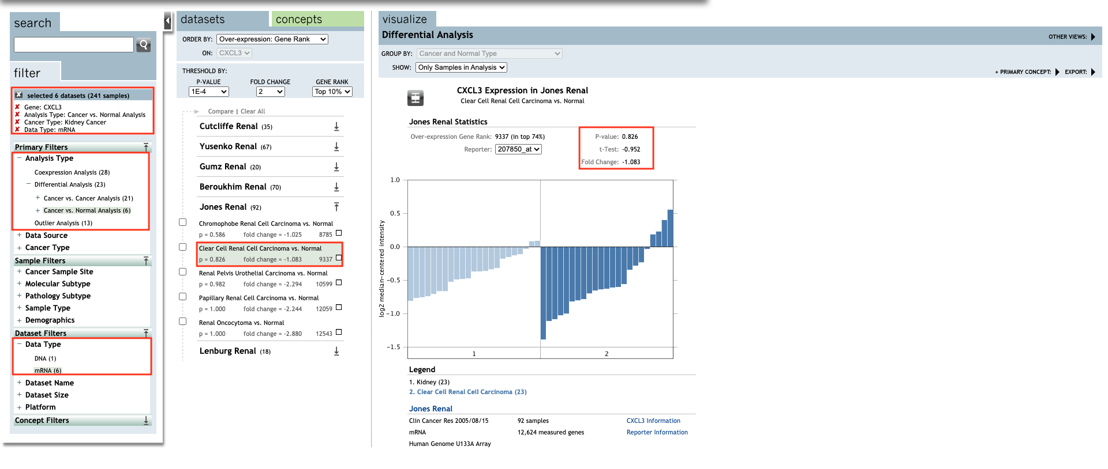Clear all selected datasets using header X
The image size is (1108, 469).
click(x=19, y=95)
